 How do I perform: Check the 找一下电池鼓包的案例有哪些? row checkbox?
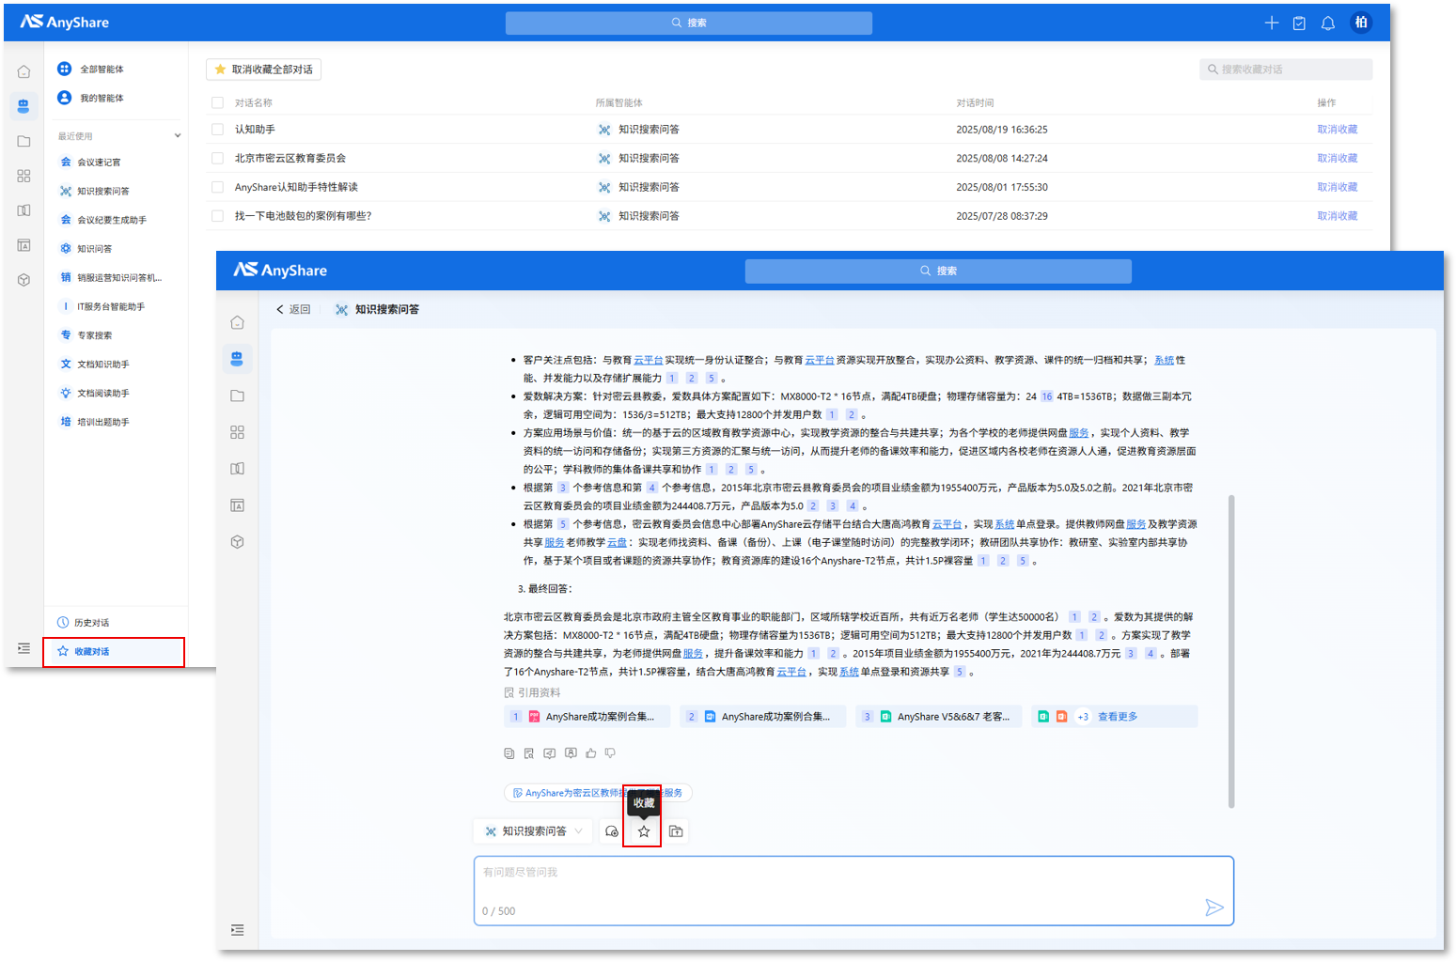(x=217, y=216)
